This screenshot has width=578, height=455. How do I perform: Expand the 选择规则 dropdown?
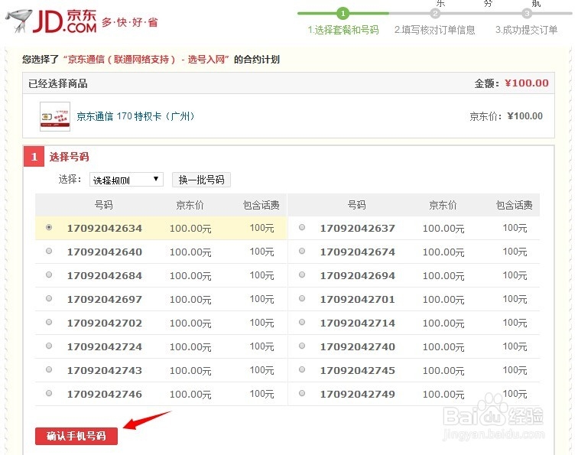point(126,180)
